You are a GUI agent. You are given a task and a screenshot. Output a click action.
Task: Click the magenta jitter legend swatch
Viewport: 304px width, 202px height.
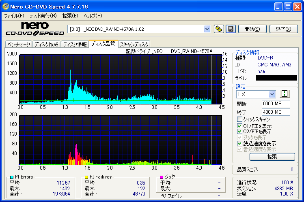[x=162, y=177]
